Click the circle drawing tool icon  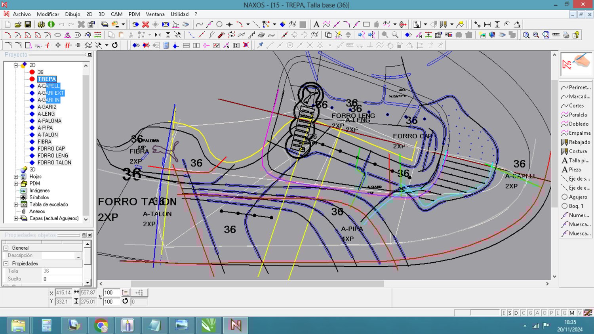coord(219,25)
